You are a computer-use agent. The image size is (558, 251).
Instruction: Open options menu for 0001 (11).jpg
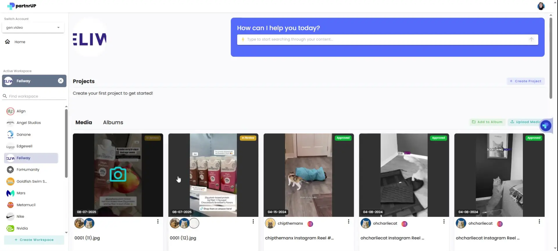coord(158,221)
